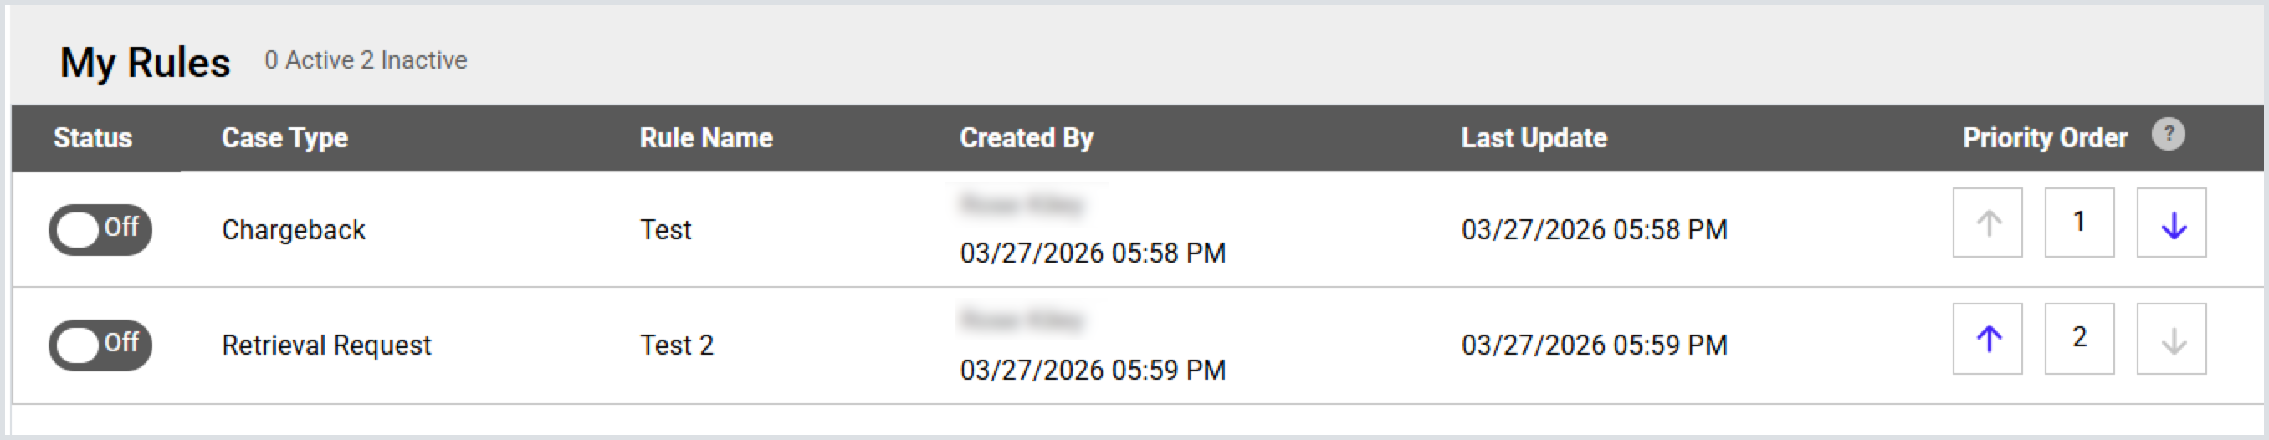Move Test 2 rule down in priority
This screenshot has width=2269, height=440.
click(x=2171, y=339)
